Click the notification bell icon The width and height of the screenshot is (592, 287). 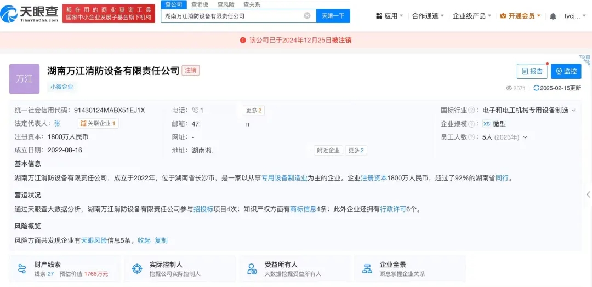coord(553,16)
